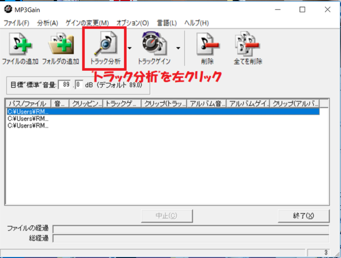The width and height of the screenshot is (341, 258).
Task: Open the 言語(L) menu
Action: click(167, 23)
